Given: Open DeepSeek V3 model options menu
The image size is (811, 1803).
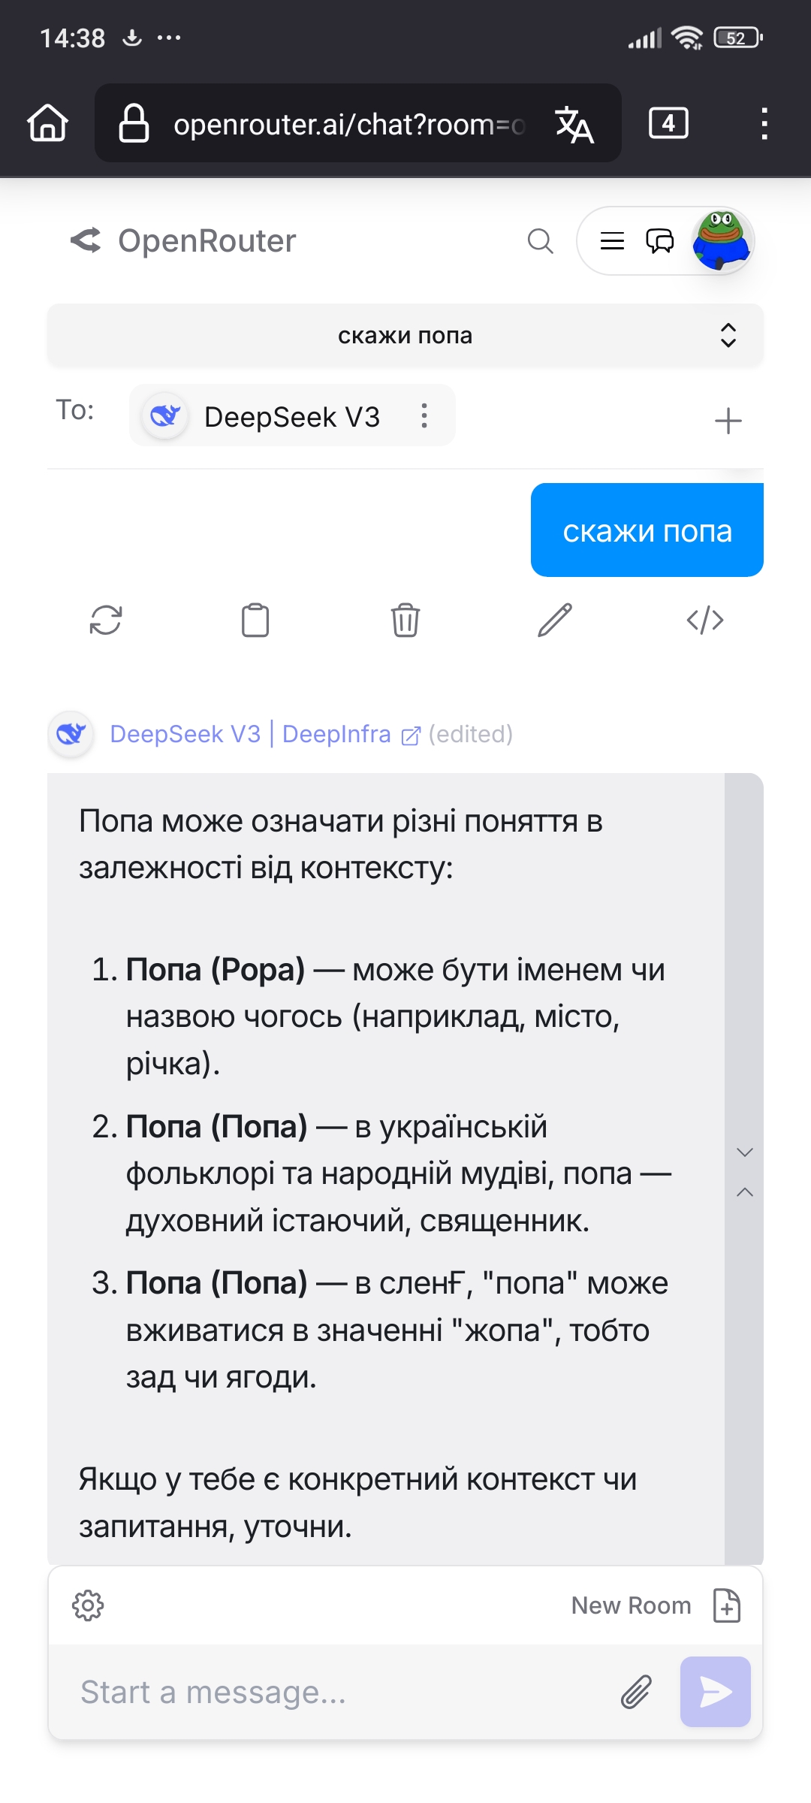Looking at the screenshot, I should tap(424, 415).
